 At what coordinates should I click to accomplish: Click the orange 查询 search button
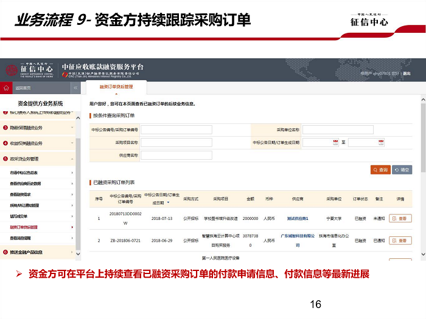pos(380,170)
